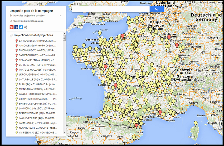Share map on Facebook
The width and height of the screenshot is (224, 146).
[x=16, y=27]
